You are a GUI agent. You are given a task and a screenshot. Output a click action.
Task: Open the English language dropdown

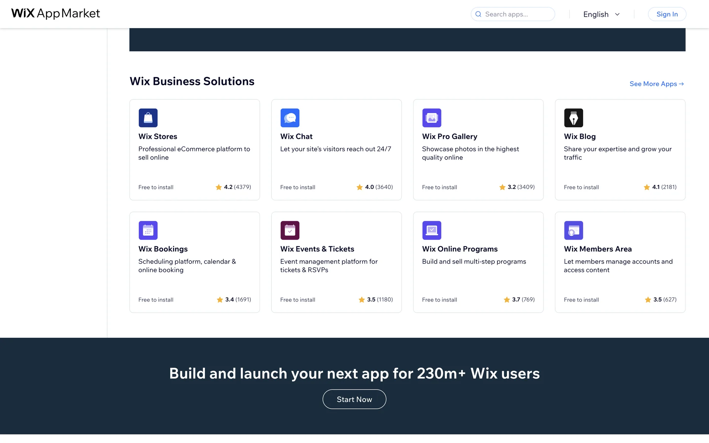click(x=596, y=14)
